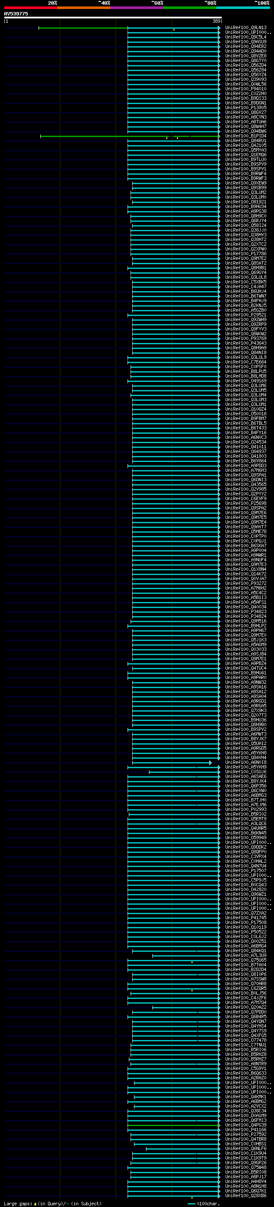The width and height of the screenshot is (274, 1207).
Task: Select label UniRef100_O50018
Action: [246, 414]
